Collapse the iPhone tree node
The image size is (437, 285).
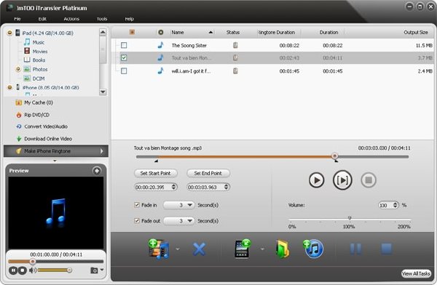(9, 87)
